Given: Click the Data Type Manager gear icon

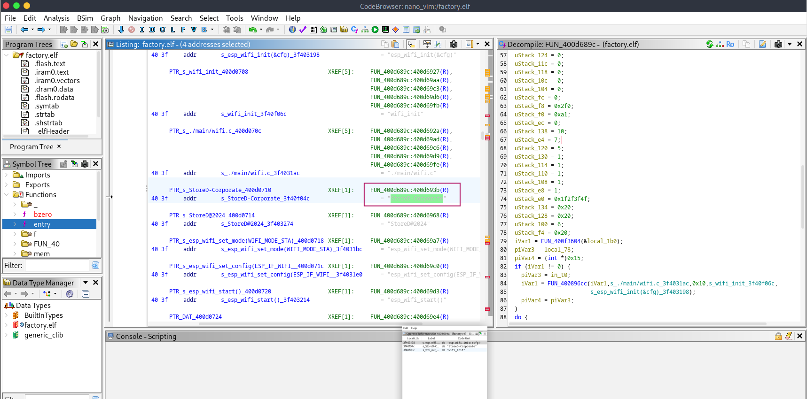Looking at the screenshot, I should tap(70, 294).
